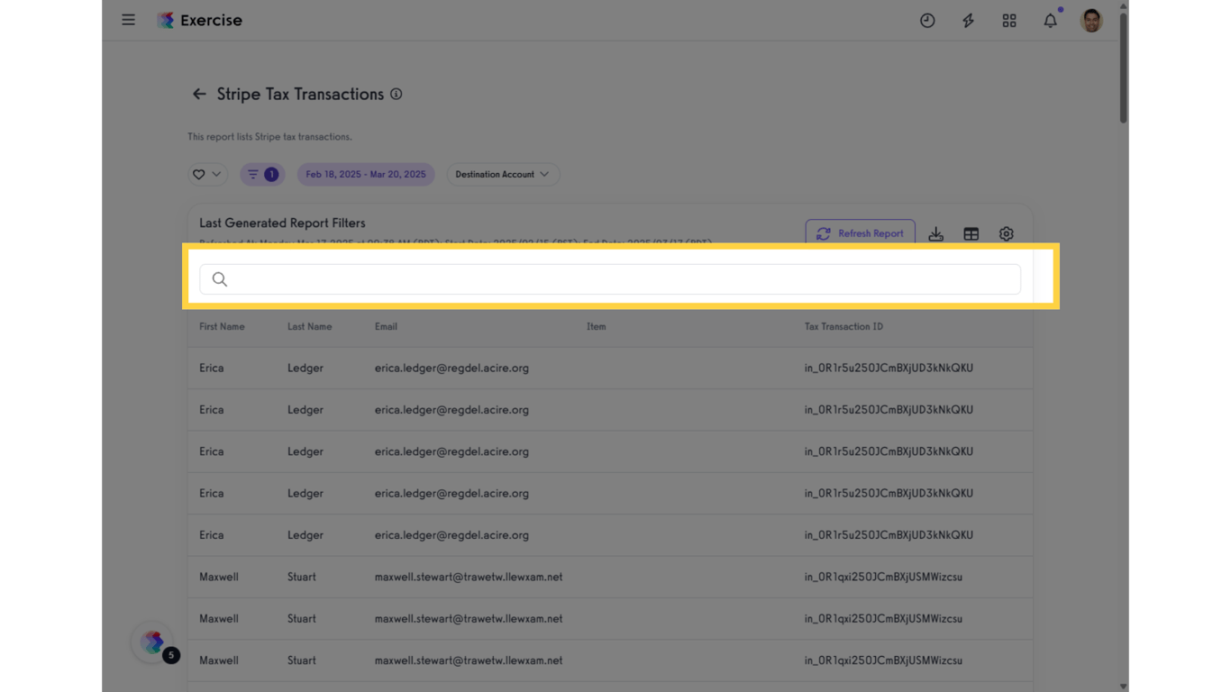The image size is (1231, 692).
Task: Open report settings with the gear icon
Action: 1006,233
